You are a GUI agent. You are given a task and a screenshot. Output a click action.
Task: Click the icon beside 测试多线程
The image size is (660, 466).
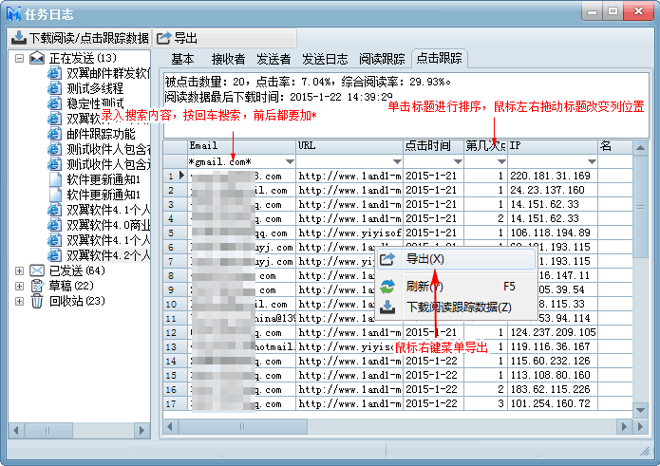pyautogui.click(x=55, y=88)
